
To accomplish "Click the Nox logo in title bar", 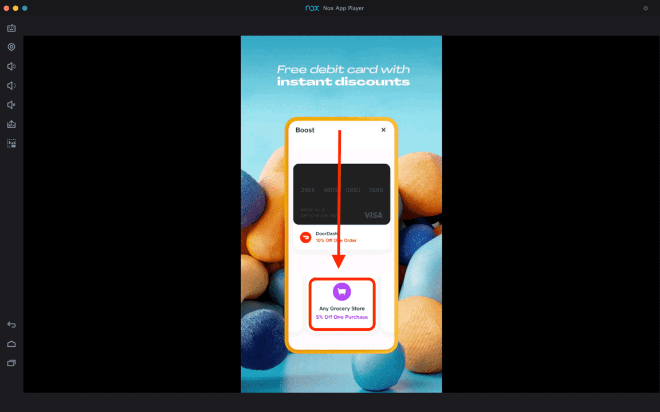I will pyautogui.click(x=312, y=8).
